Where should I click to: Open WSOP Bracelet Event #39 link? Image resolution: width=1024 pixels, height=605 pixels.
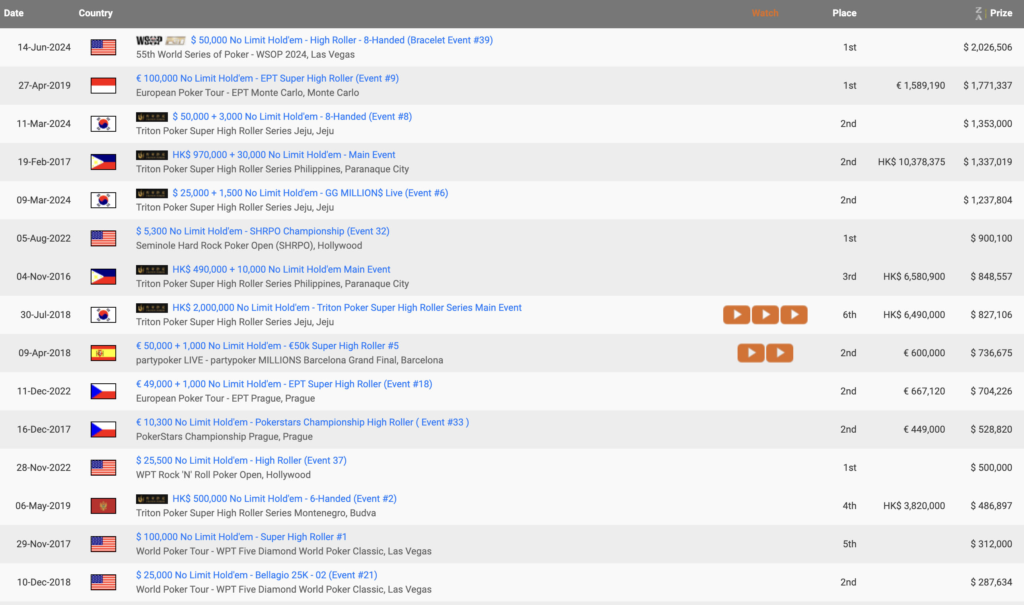click(x=341, y=40)
